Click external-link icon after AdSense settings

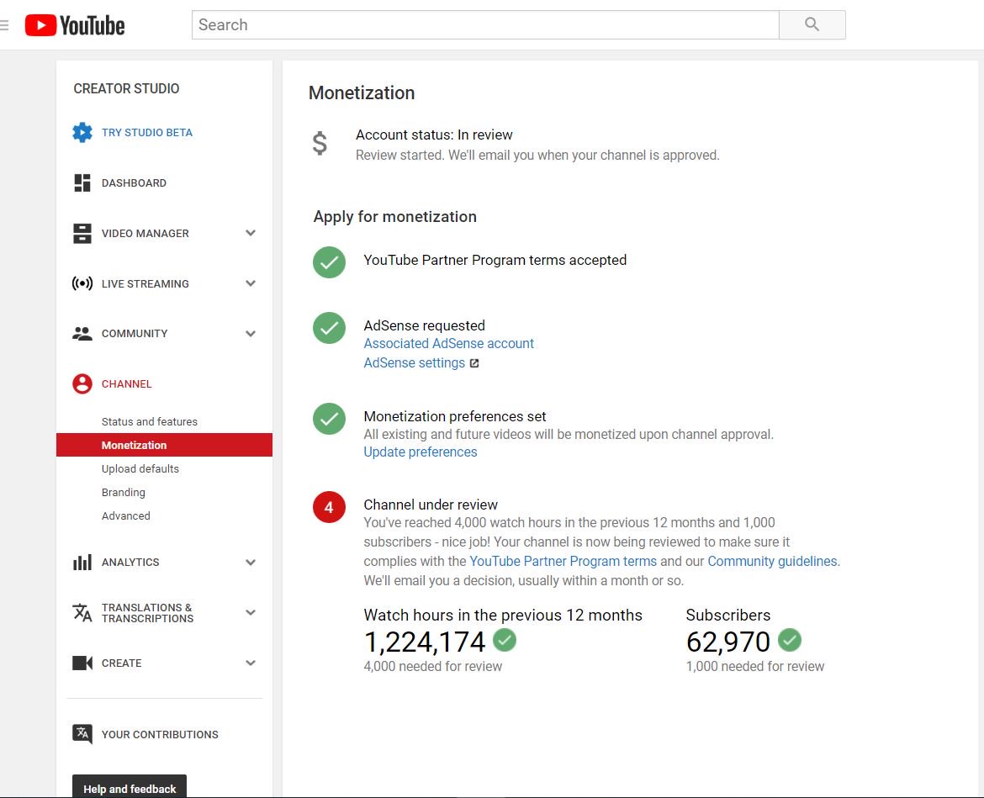click(474, 363)
